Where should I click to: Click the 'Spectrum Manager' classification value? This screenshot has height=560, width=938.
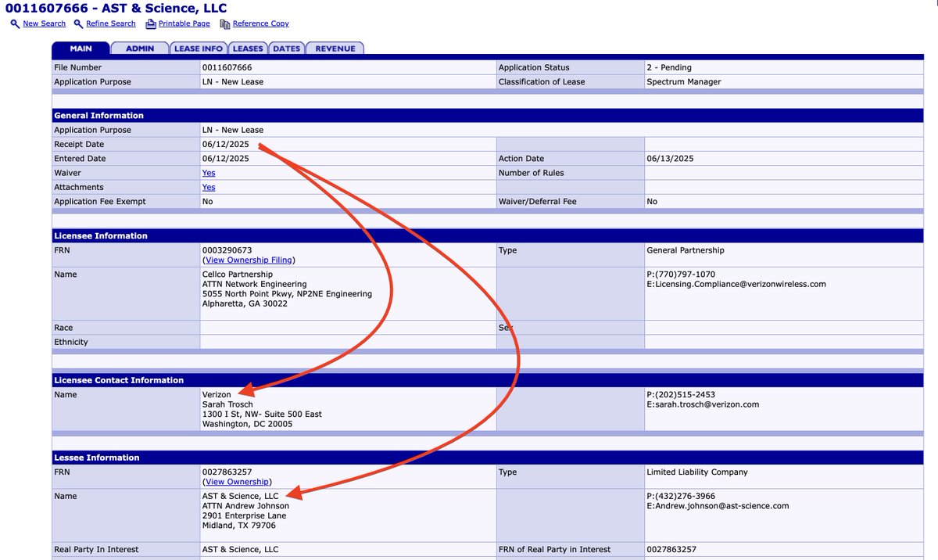pyautogui.click(x=684, y=82)
